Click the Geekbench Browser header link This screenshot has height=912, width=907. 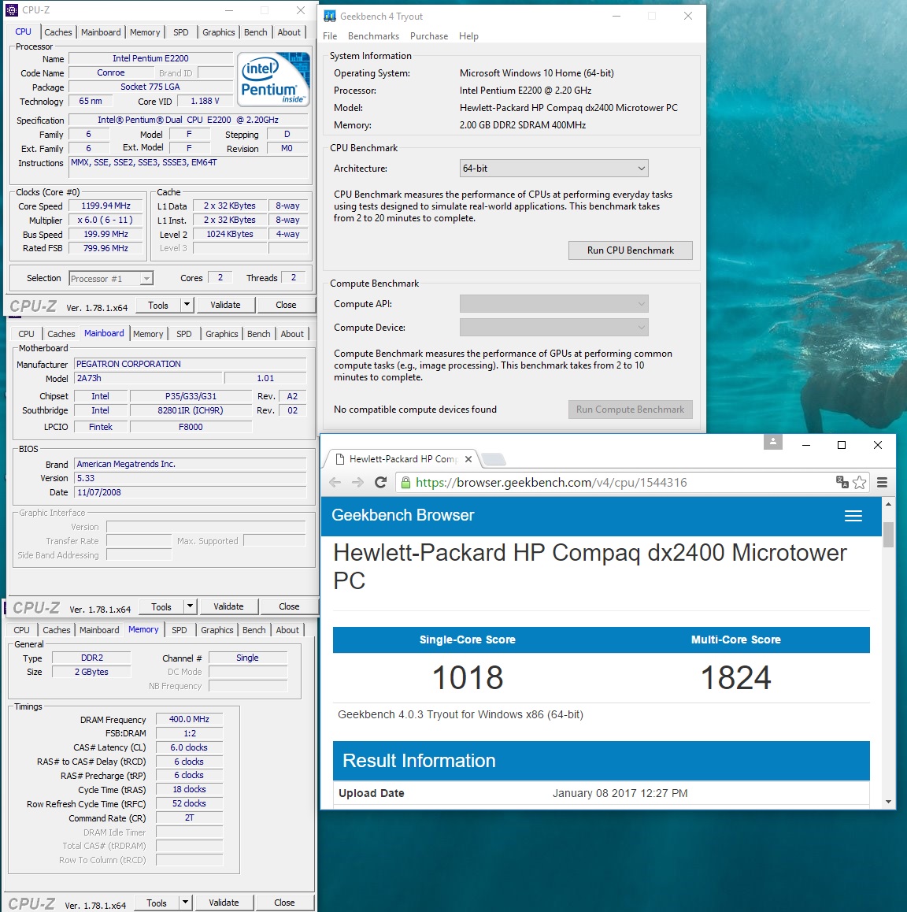tap(403, 515)
